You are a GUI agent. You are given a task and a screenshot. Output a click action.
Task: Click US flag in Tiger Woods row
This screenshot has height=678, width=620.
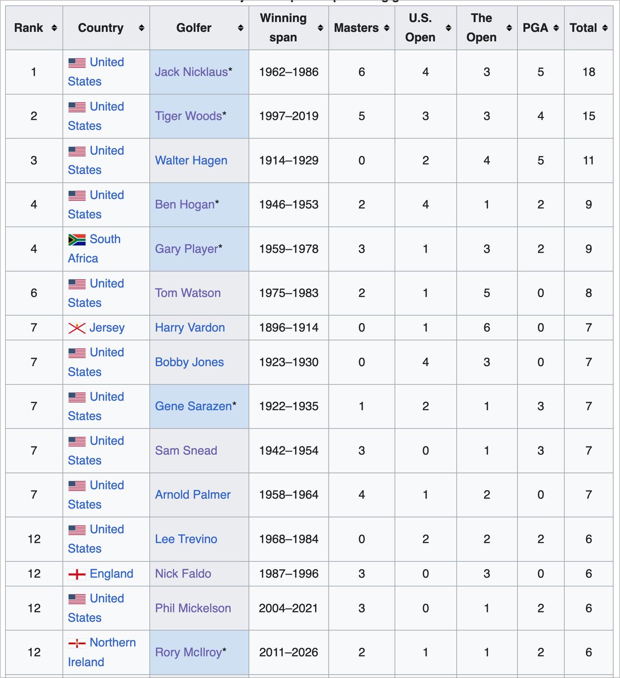77,107
